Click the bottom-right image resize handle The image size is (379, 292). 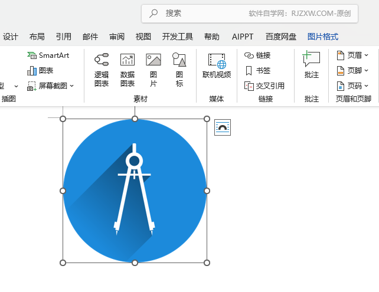pos(207,263)
